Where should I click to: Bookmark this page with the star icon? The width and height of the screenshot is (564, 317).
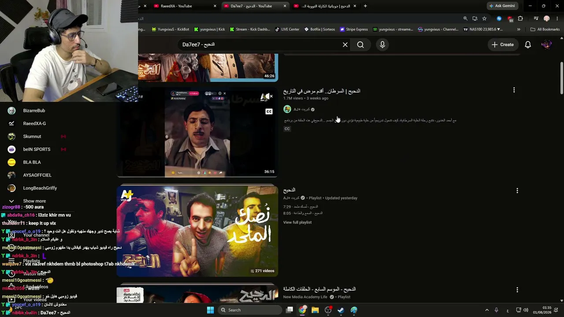coord(484,18)
